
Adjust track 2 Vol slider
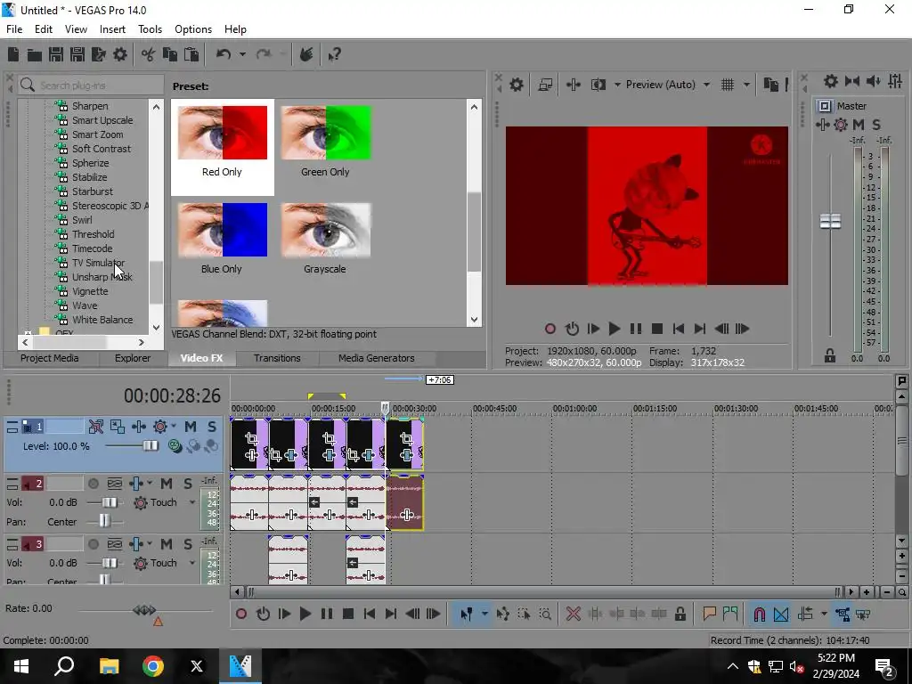(109, 502)
